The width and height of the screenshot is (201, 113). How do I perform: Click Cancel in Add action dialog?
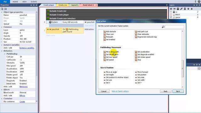104,91
